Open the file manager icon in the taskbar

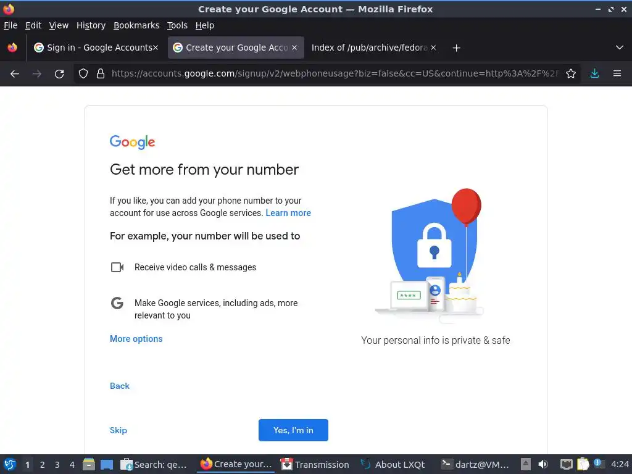click(89, 465)
